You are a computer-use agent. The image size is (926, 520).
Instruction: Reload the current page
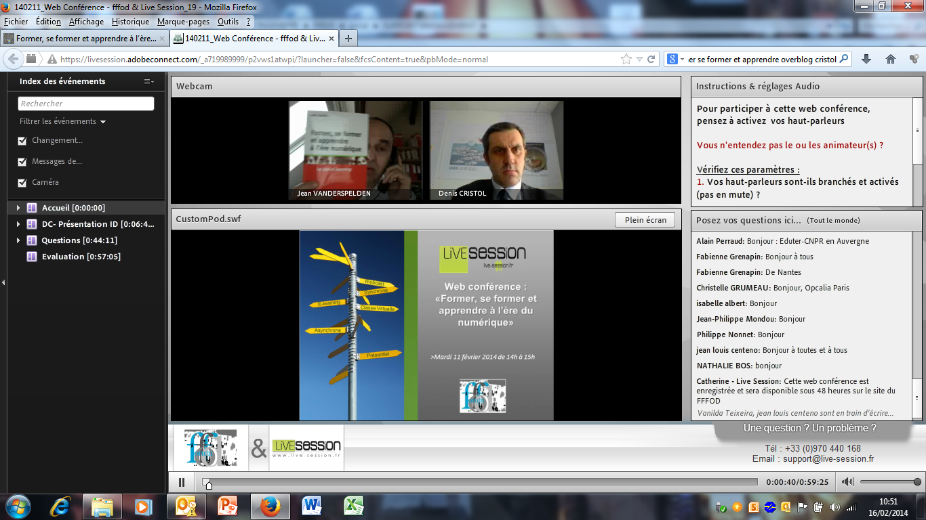click(x=651, y=60)
